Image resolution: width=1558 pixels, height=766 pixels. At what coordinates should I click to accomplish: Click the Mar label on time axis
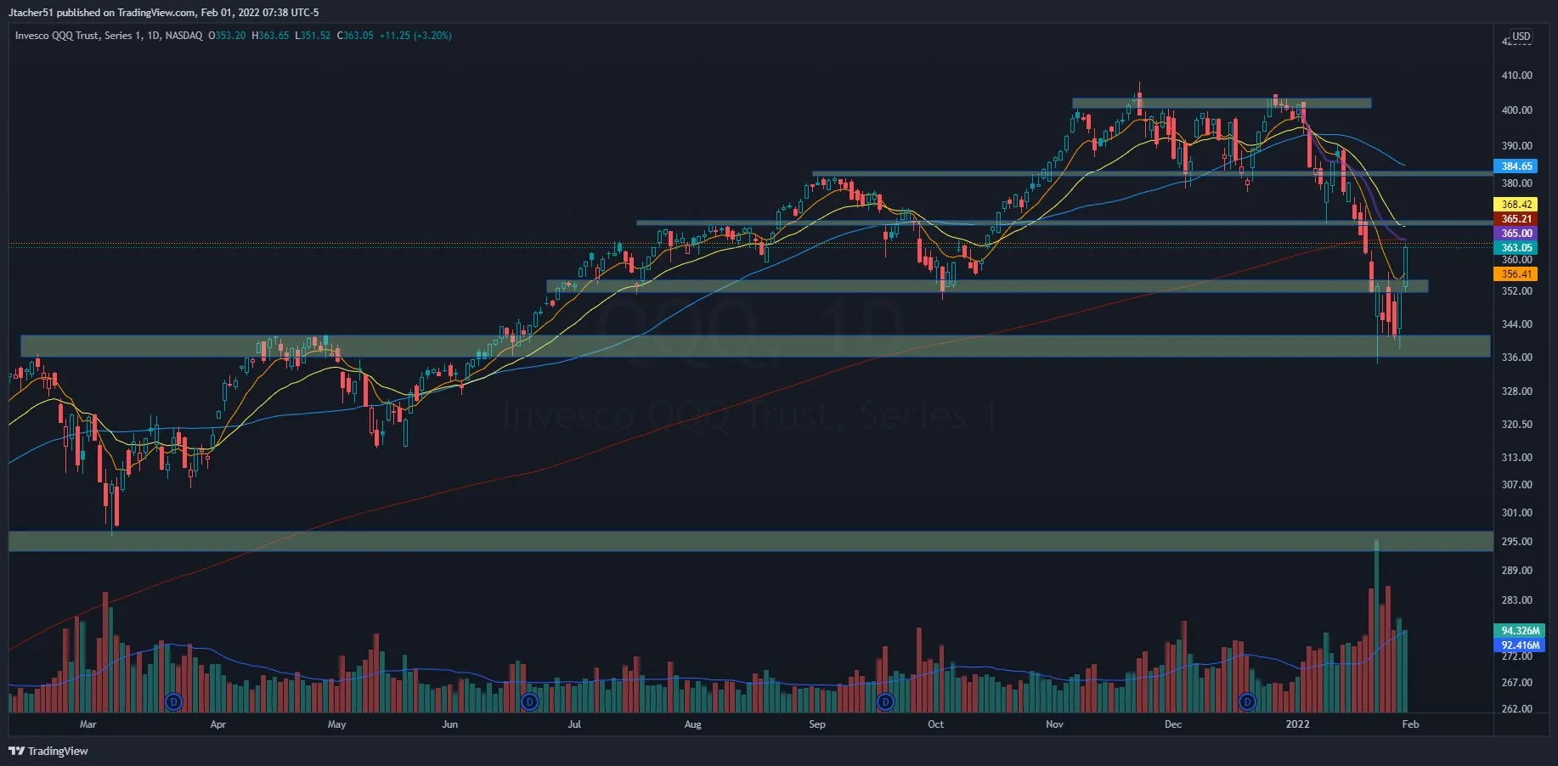(87, 724)
